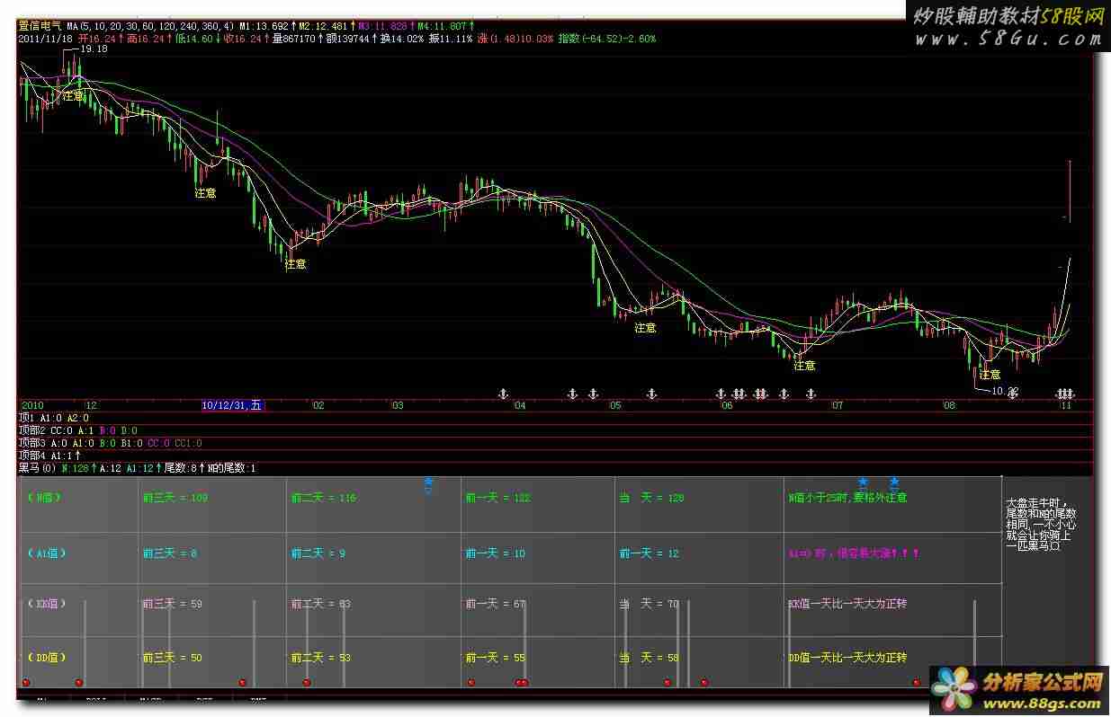The image size is (1111, 717).
Task: Click the 12 month label on the time axis
Action: coord(91,405)
